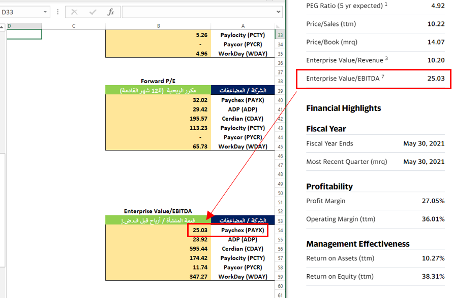
Task: Click the Paycor (PYCR) cell in row 34
Action: click(243, 44)
